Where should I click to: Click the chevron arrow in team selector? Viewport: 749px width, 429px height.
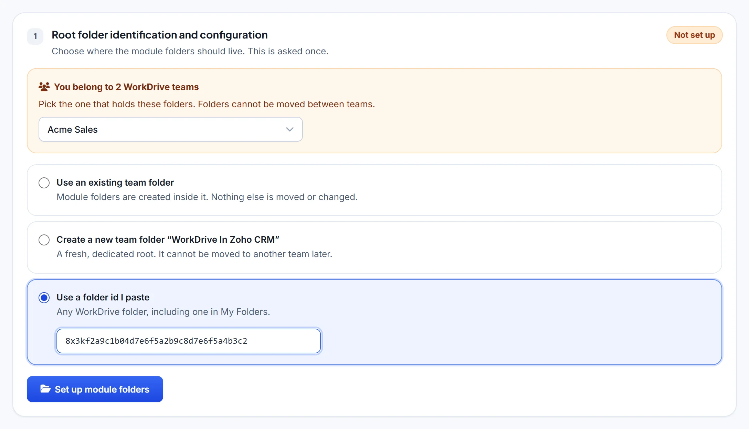click(x=290, y=129)
